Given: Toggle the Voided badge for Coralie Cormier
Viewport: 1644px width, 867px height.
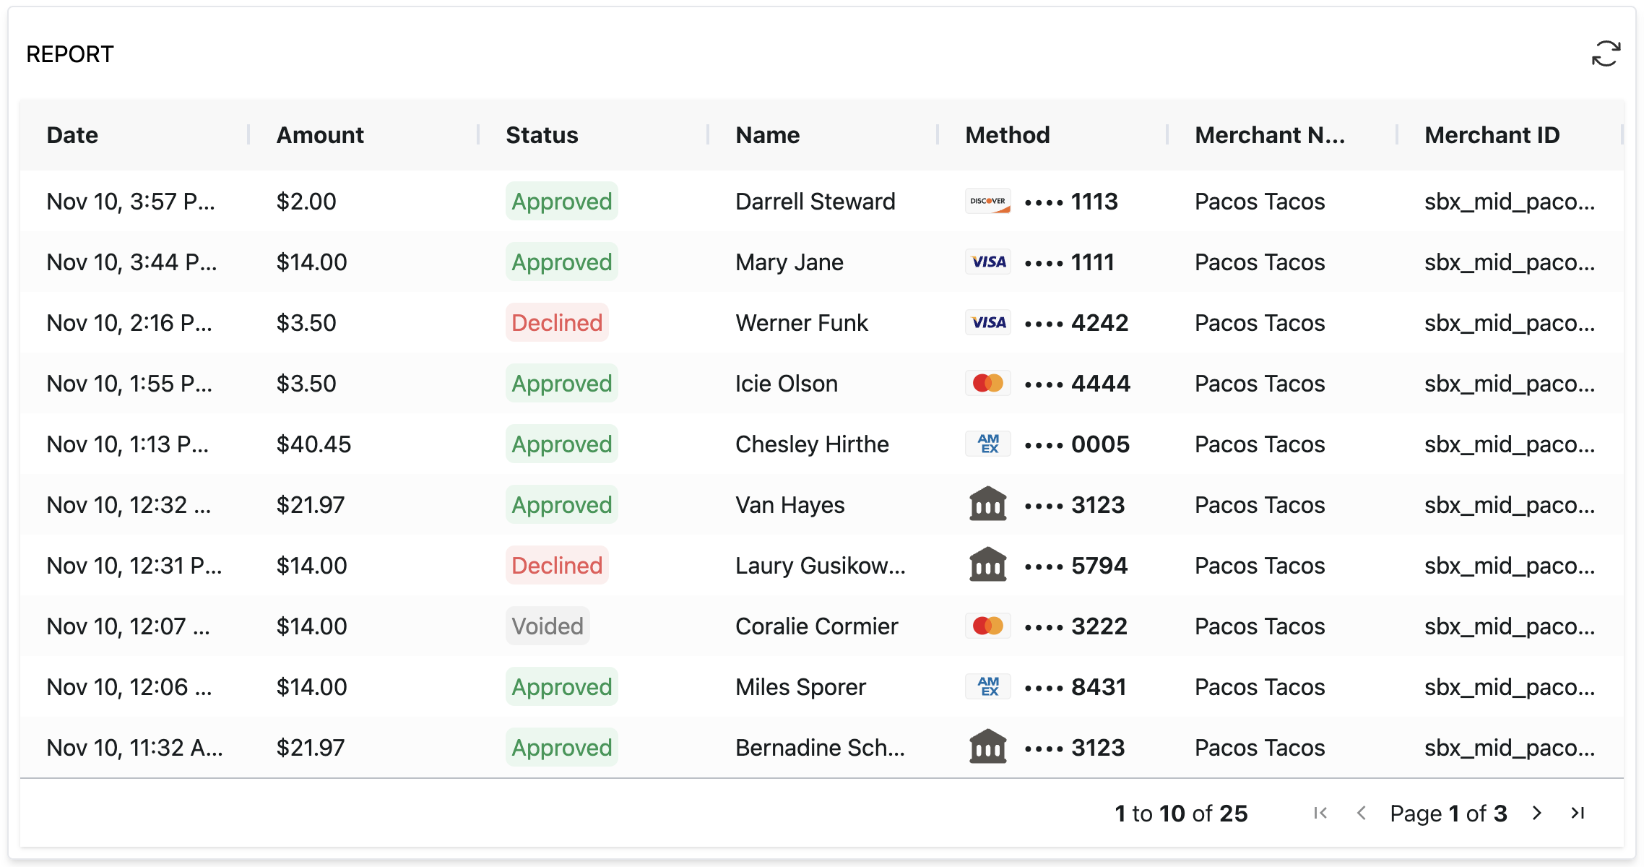Looking at the screenshot, I should click(548, 626).
